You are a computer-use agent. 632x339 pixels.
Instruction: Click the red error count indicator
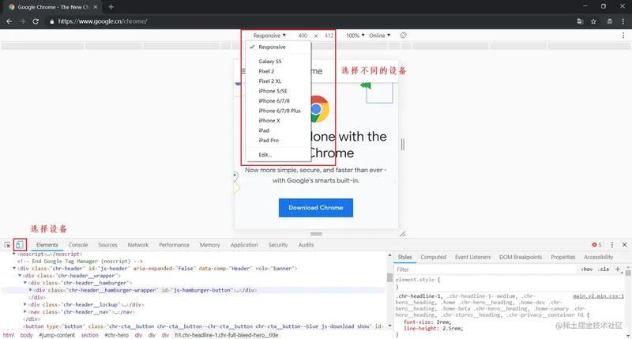[x=596, y=245]
